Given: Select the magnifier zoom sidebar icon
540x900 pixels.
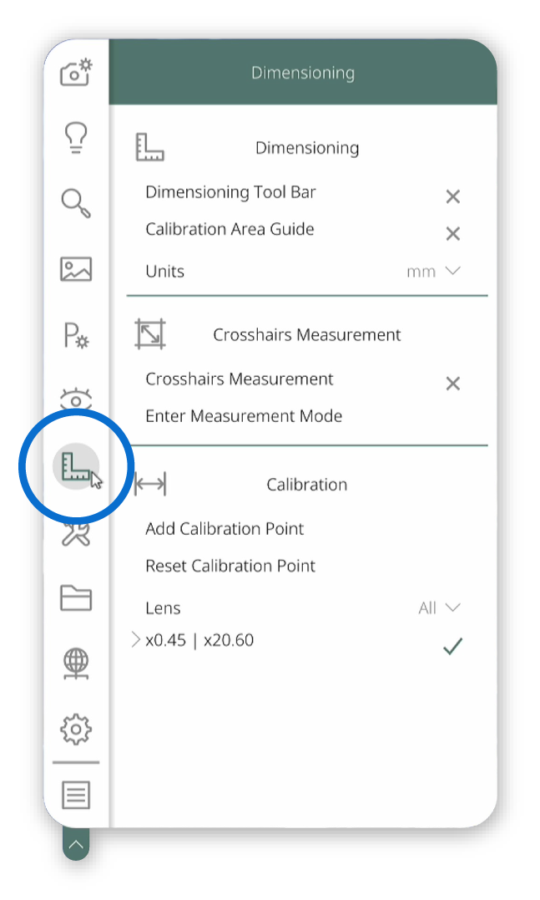Looking at the screenshot, I should (x=76, y=203).
